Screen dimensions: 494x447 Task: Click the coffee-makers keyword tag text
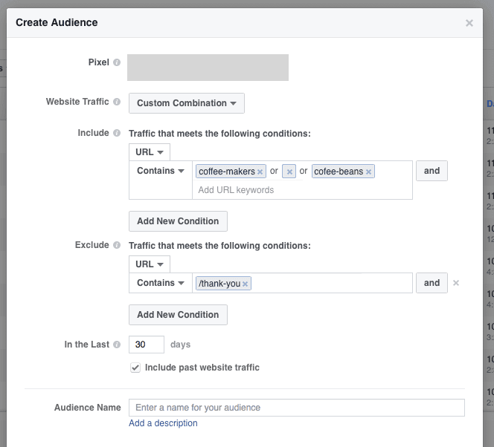click(x=227, y=172)
